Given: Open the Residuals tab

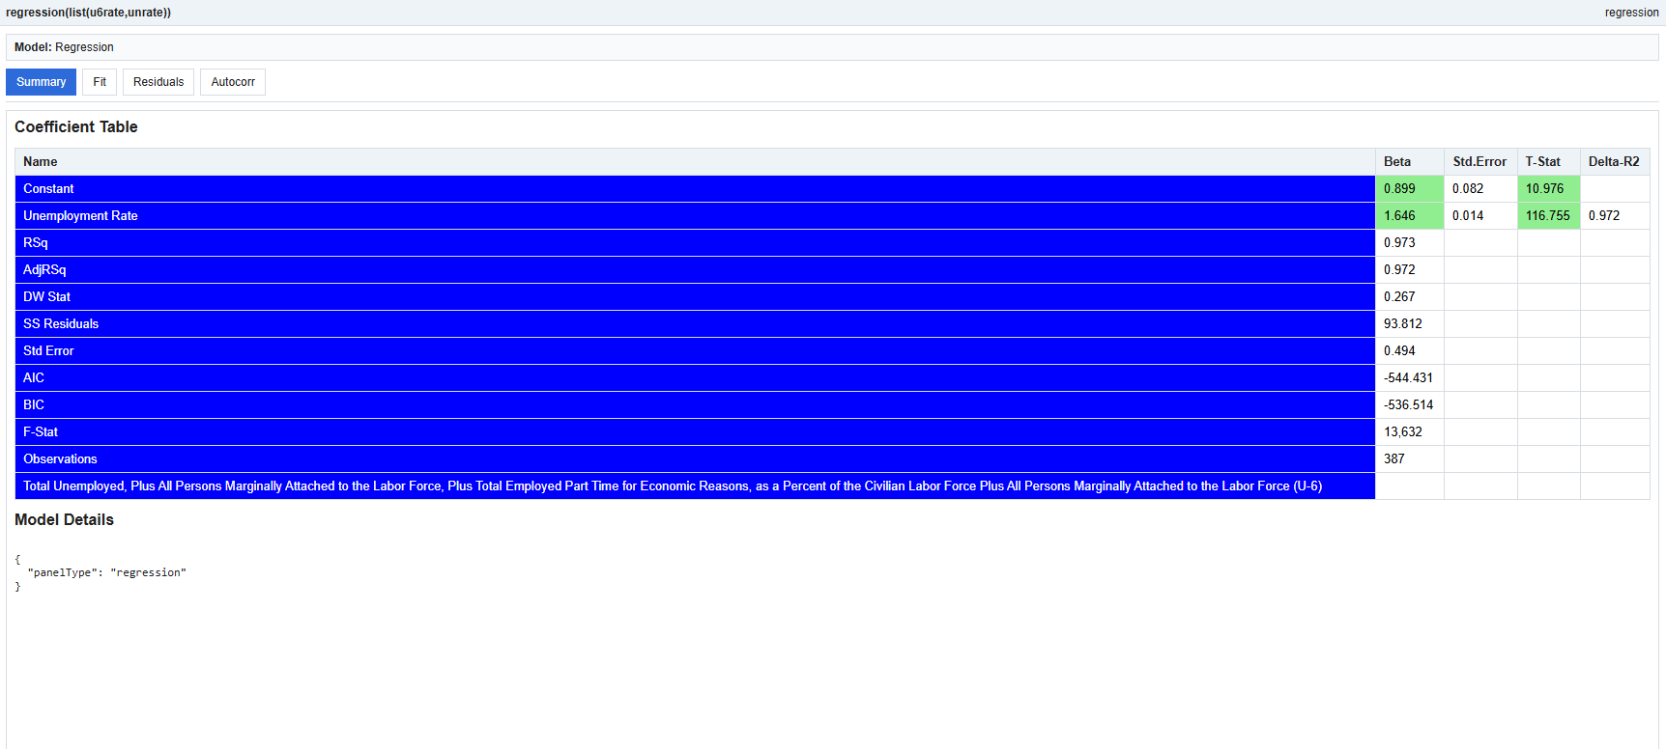Looking at the screenshot, I should tap(158, 82).
